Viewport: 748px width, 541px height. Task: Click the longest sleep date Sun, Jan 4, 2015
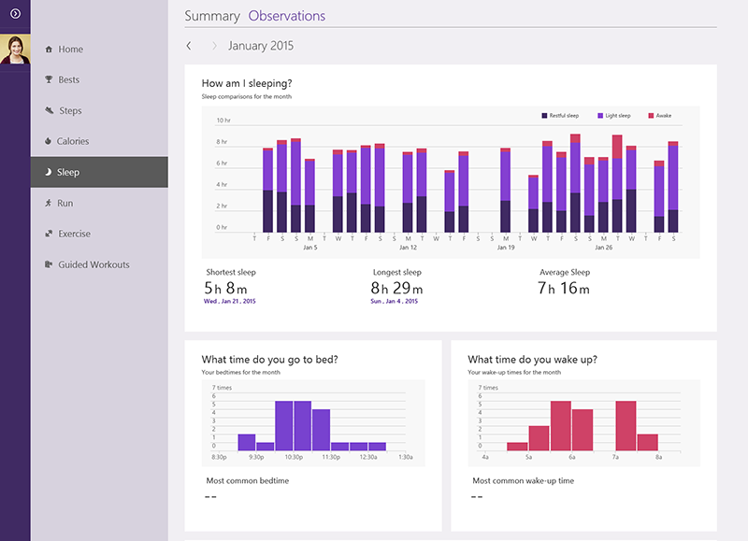(x=395, y=302)
